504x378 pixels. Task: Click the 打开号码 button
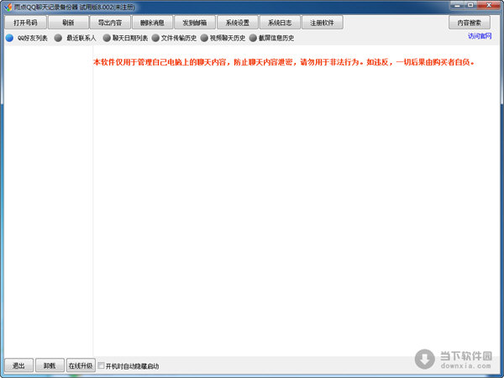26,23
